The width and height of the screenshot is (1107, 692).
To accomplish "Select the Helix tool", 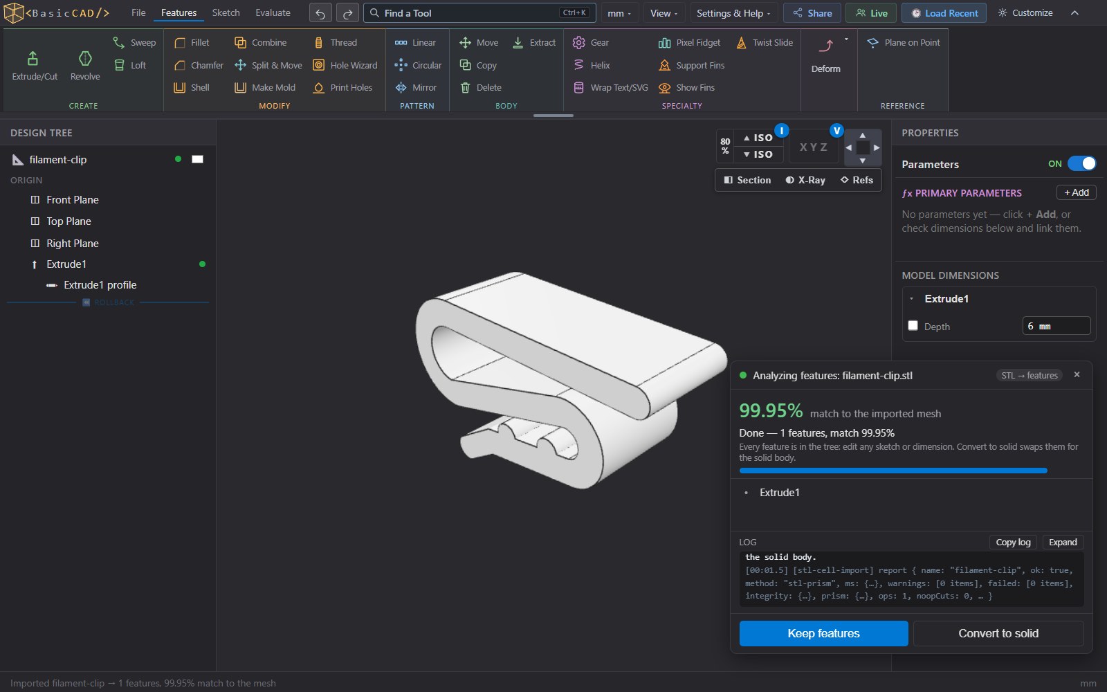I will (x=592, y=65).
